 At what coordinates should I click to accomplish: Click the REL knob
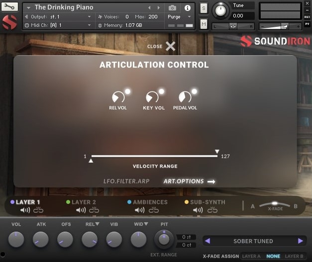point(90,239)
